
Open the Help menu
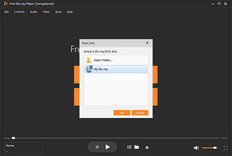click(x=70, y=12)
